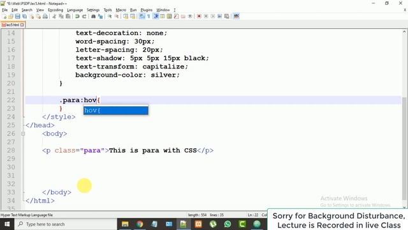Open Google Chrome from the taskbar
The width and height of the screenshot is (408, 230).
[140, 224]
